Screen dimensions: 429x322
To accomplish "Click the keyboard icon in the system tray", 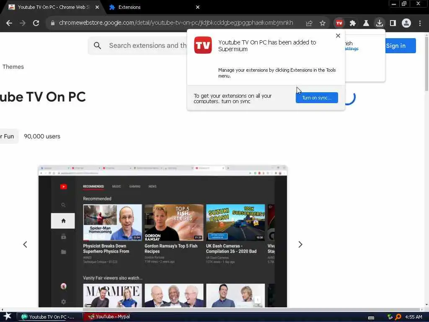I will click(371, 318).
